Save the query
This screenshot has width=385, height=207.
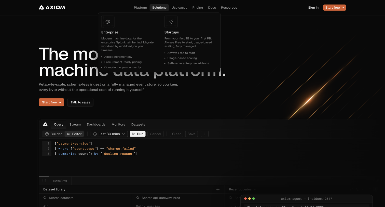pyautogui.click(x=191, y=134)
